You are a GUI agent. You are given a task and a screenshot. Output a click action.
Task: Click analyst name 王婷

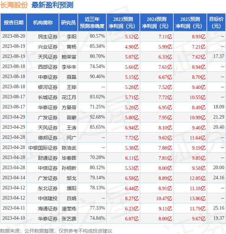71,87
